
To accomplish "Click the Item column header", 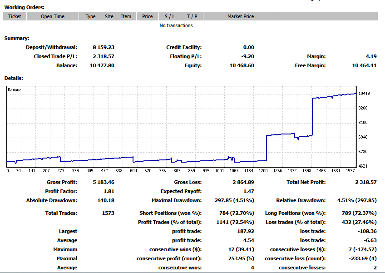I will pos(126,16).
